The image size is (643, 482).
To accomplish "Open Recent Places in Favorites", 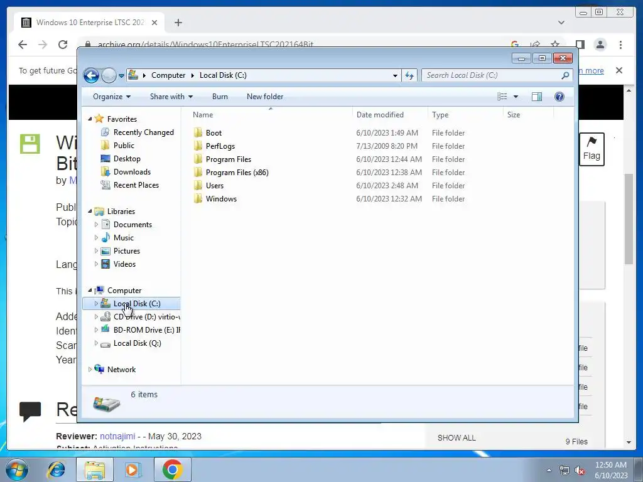I will point(136,185).
